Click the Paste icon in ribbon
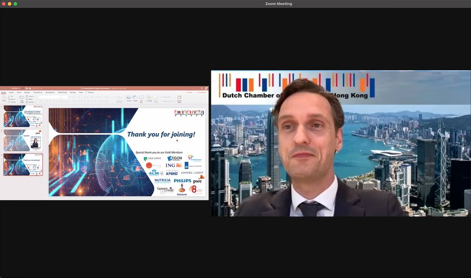Screen dimensions: 471x278 (x=4, y=98)
